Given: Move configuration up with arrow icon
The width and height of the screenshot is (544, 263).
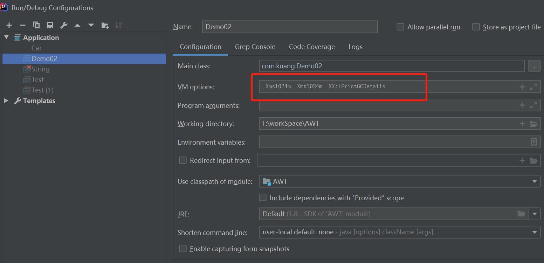Looking at the screenshot, I should (x=77, y=25).
